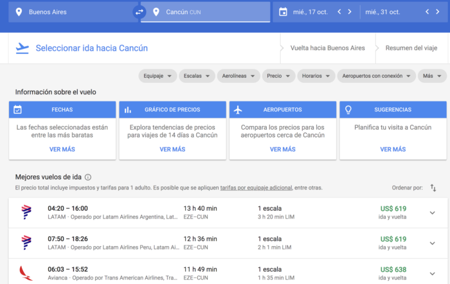Open the Escalas filter dropdown
Viewport: 450px width, 284px height.
click(196, 76)
